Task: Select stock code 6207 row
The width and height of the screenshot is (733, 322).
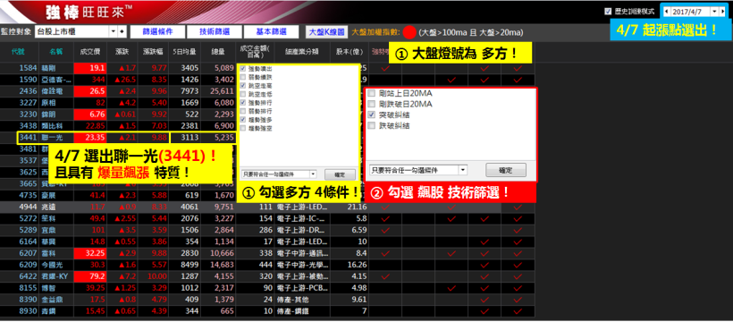Action: pos(268,253)
